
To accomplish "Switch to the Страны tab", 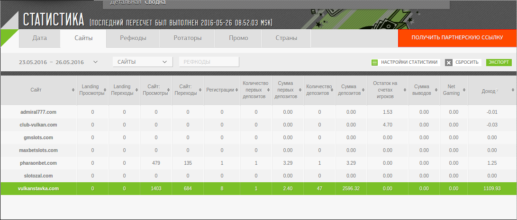I will 286,38.
